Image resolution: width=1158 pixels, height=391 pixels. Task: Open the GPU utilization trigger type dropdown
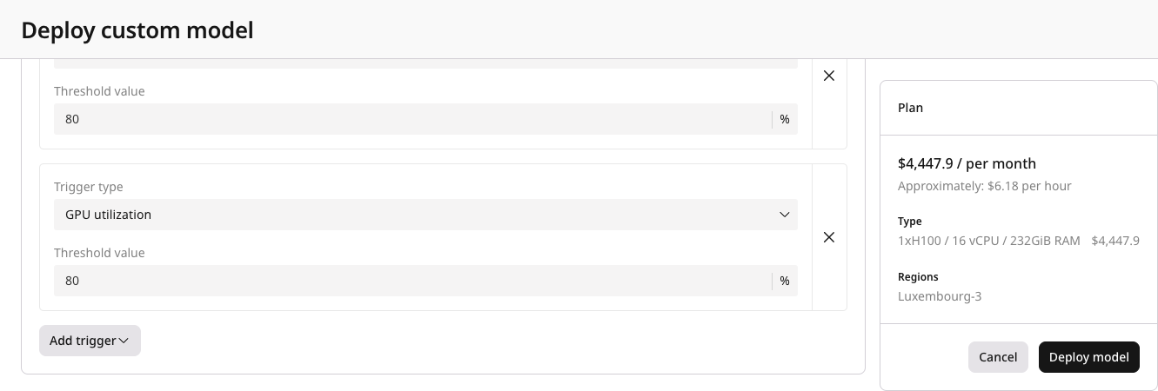(425, 215)
